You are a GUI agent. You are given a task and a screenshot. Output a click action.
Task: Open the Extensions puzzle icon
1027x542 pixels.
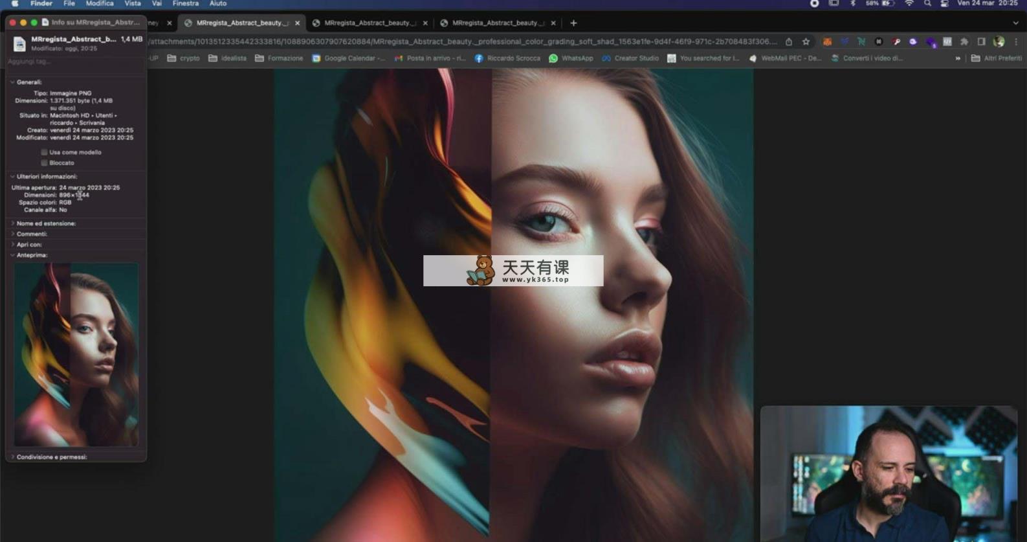[964, 41]
